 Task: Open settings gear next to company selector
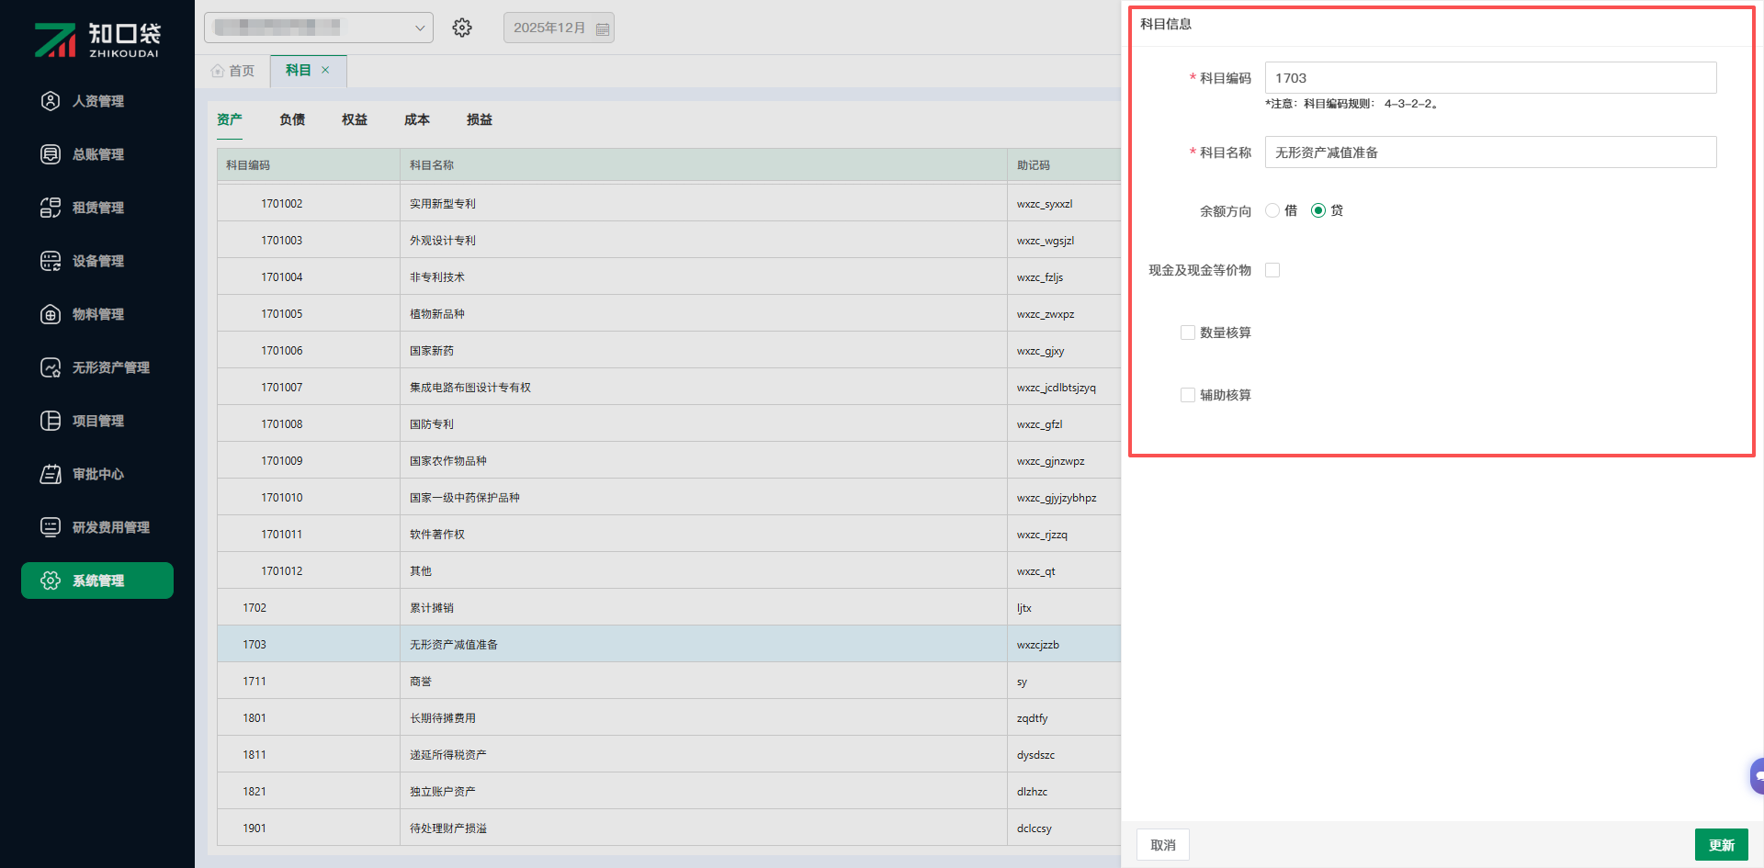(x=462, y=28)
